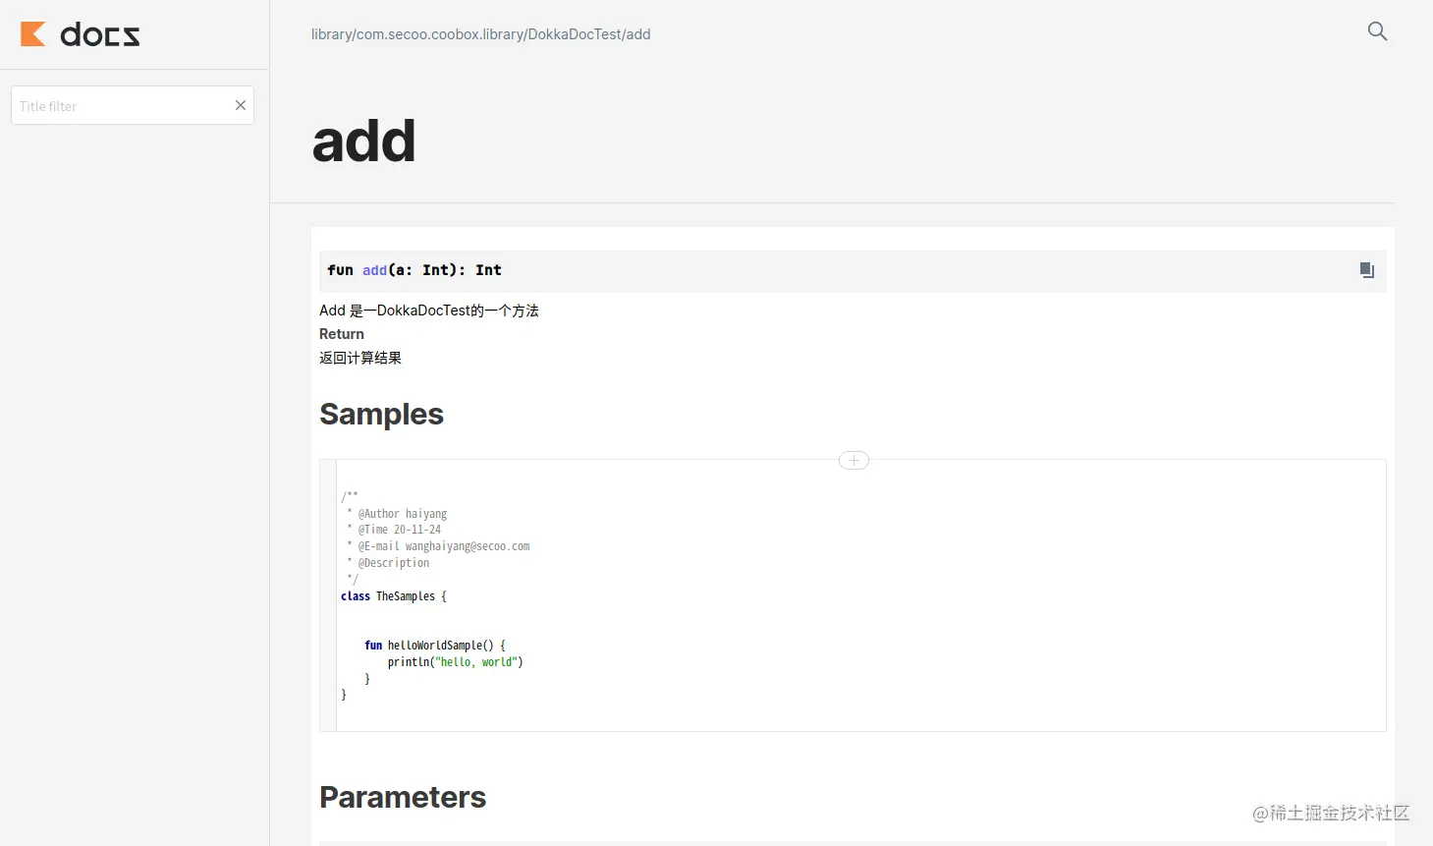Go to the library breadcrumb segment
The height and width of the screenshot is (846, 1433).
coord(331,34)
